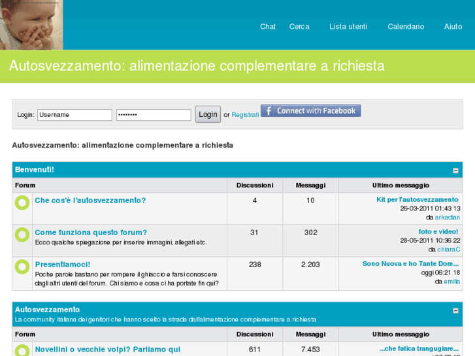Click the 7.453 messages count
The height and width of the screenshot is (356, 475).
click(310, 349)
